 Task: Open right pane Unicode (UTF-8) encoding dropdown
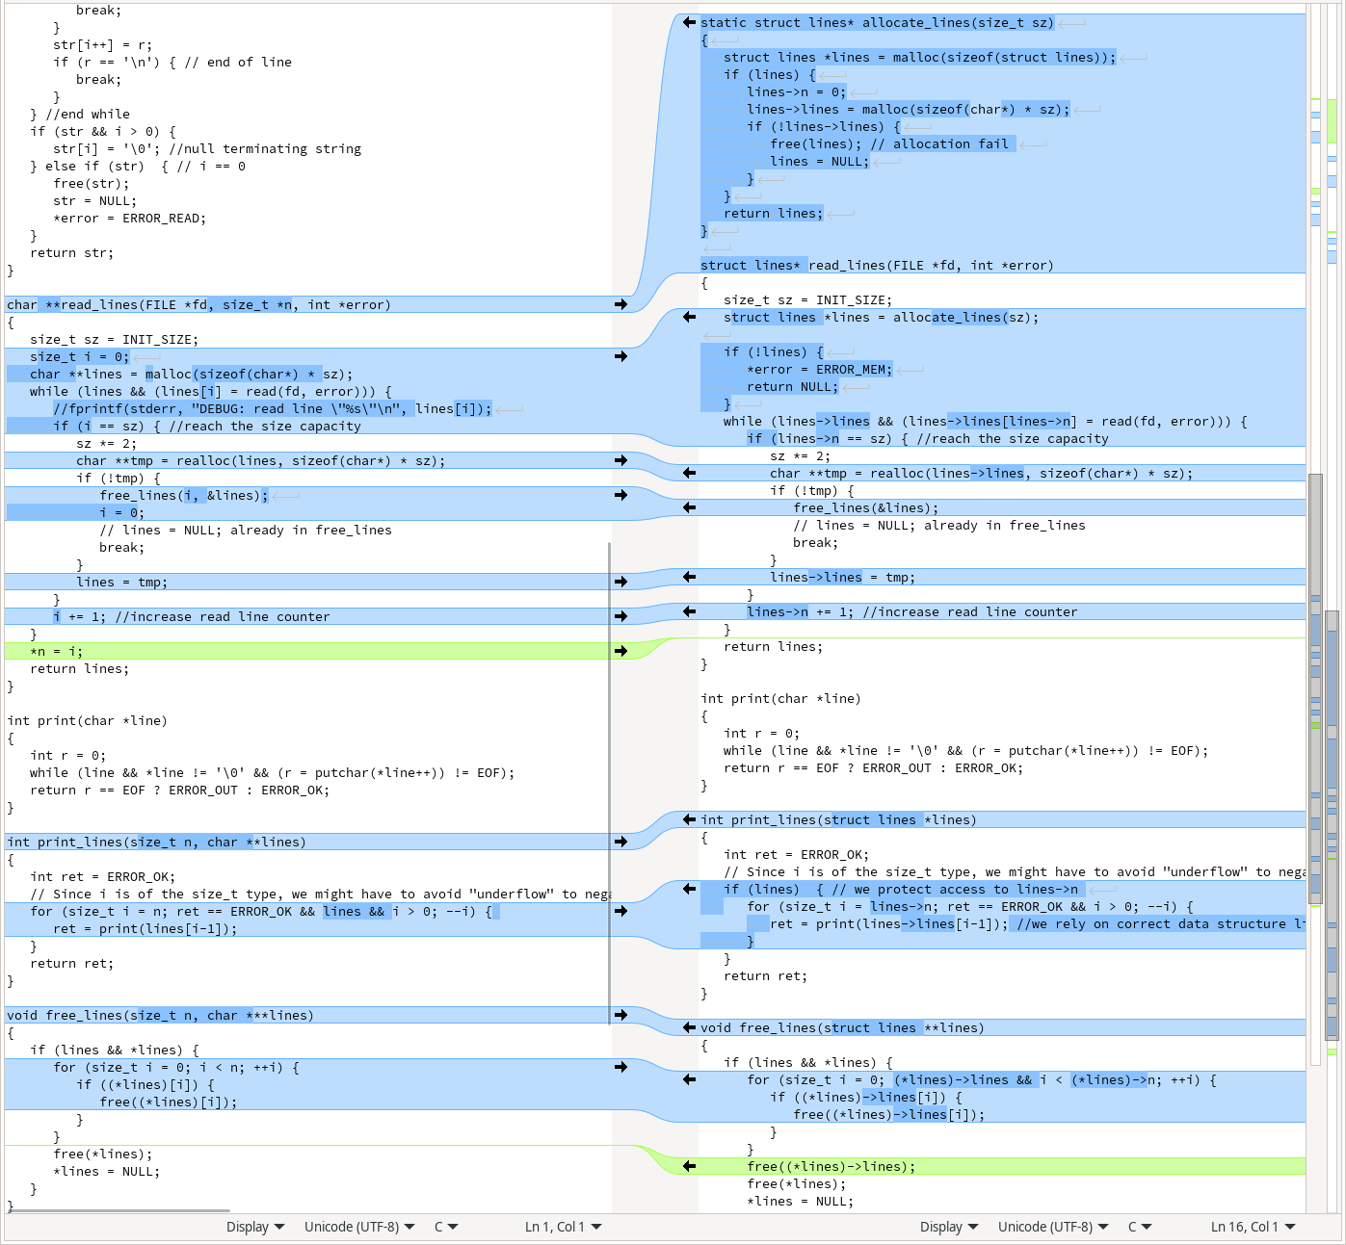(1053, 1227)
